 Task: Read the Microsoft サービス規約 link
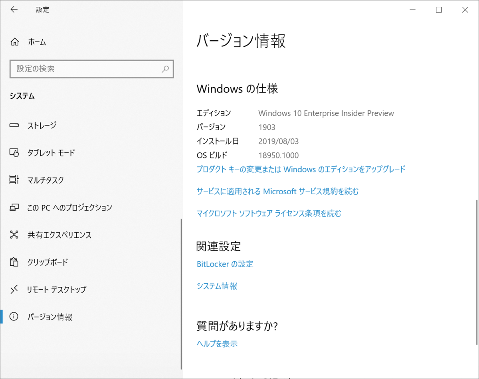coord(278,191)
